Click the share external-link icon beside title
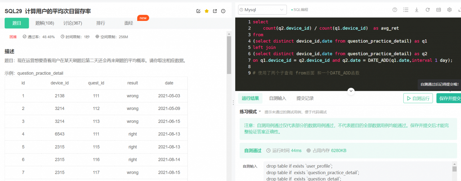Screen dimensions: 461x181 click(215, 11)
